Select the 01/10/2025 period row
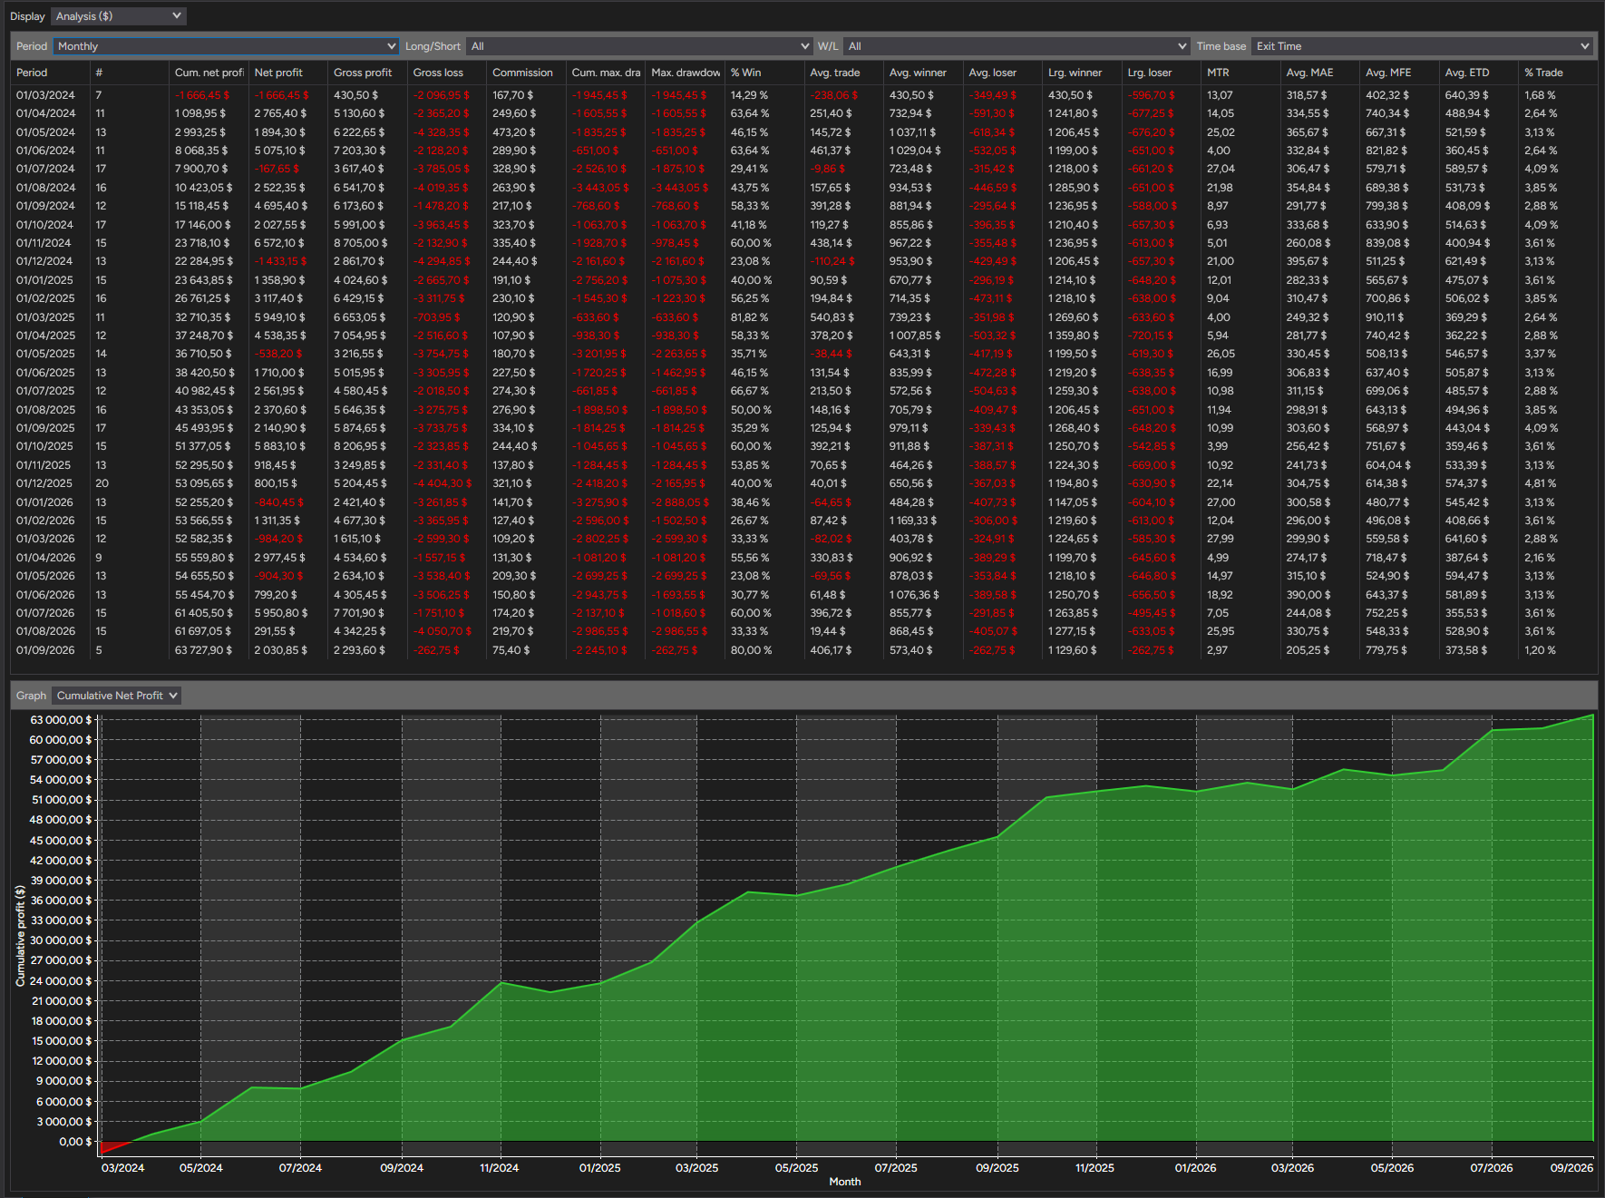Screen dimensions: 1605x1198 (x=804, y=446)
